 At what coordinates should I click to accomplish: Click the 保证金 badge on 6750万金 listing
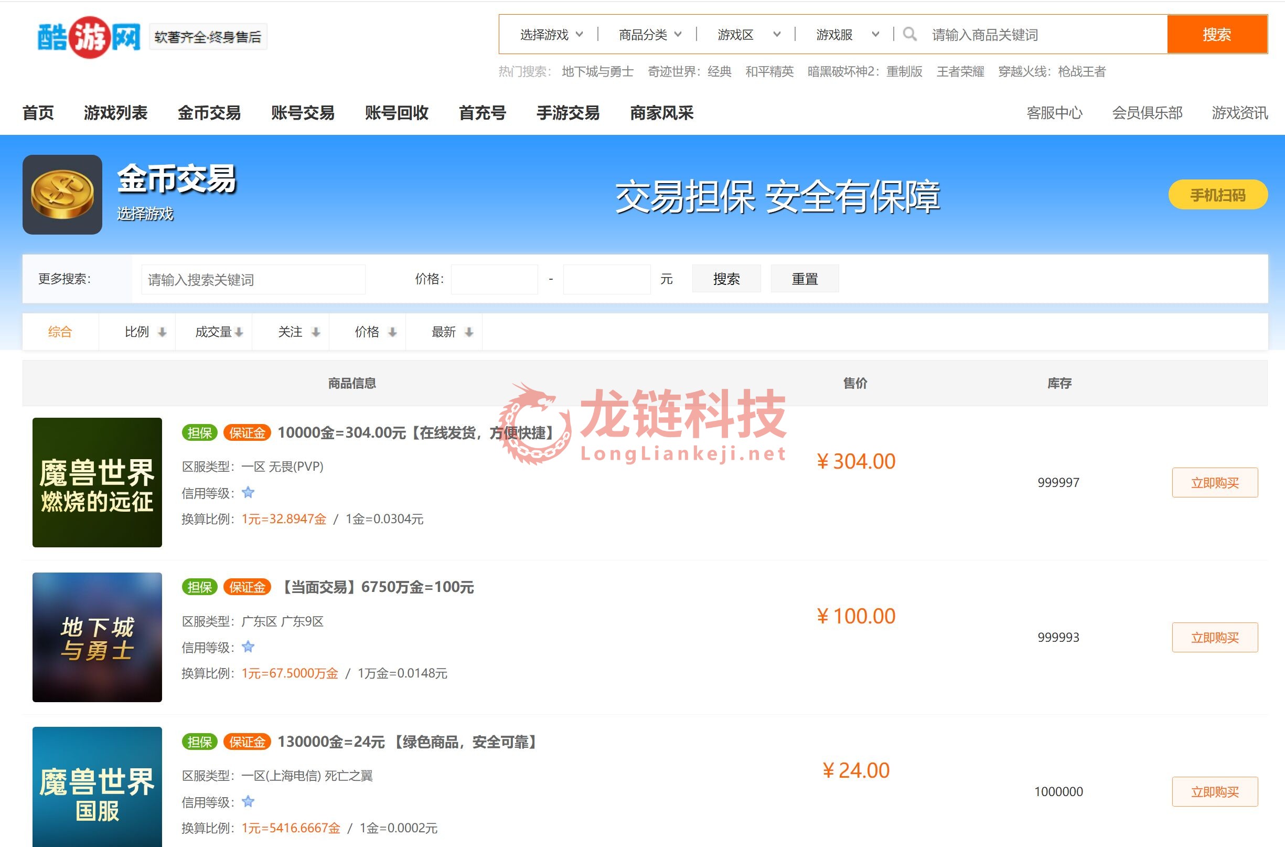pyautogui.click(x=247, y=587)
